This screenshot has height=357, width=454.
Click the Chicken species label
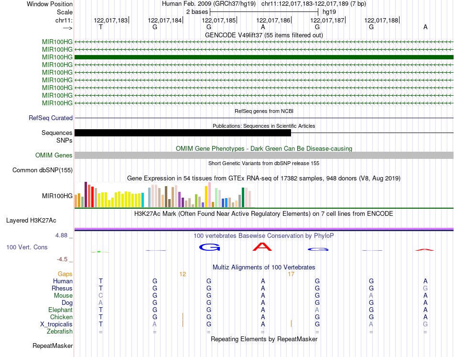(x=61, y=317)
